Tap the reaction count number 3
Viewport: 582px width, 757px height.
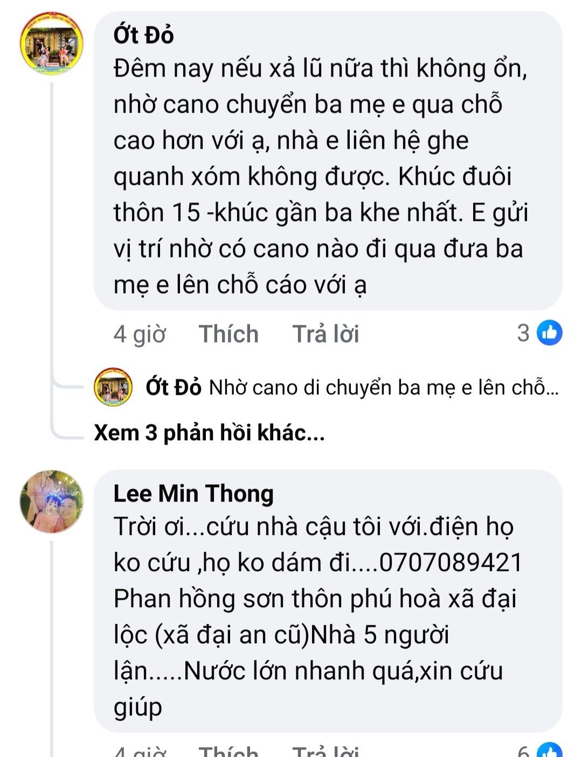[x=523, y=333]
